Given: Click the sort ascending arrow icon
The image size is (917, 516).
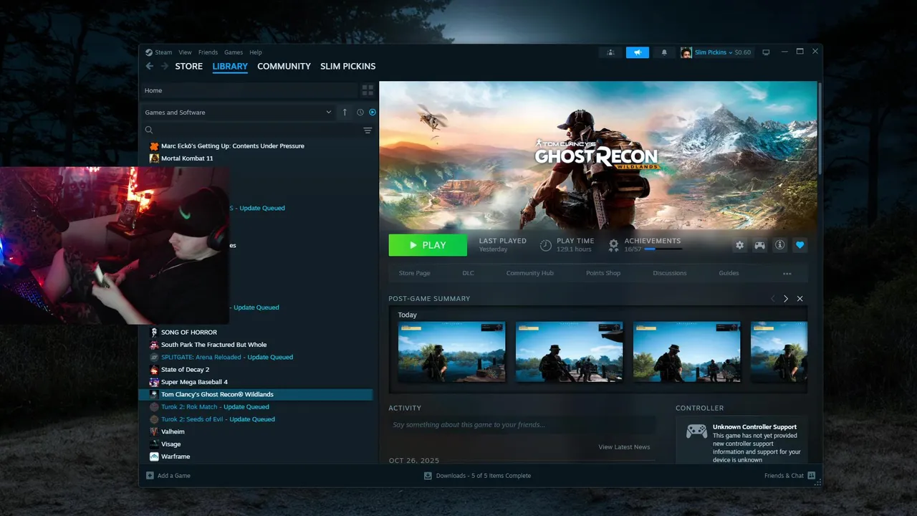Looking at the screenshot, I should [345, 112].
